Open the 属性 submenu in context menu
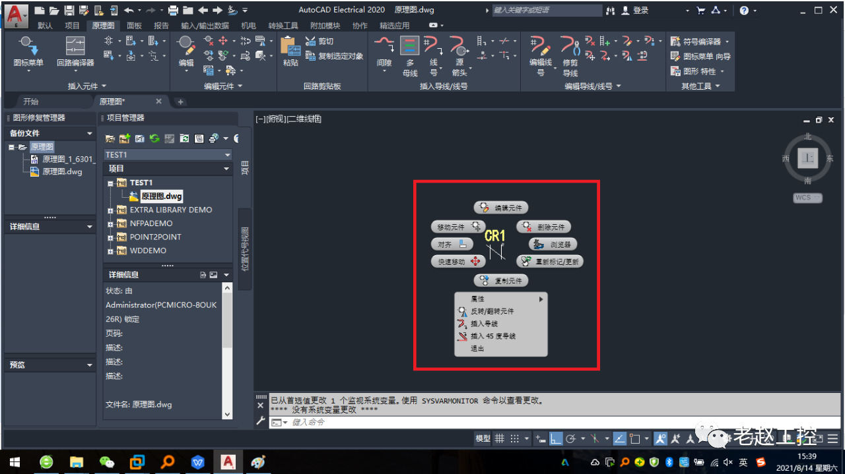 (501, 299)
